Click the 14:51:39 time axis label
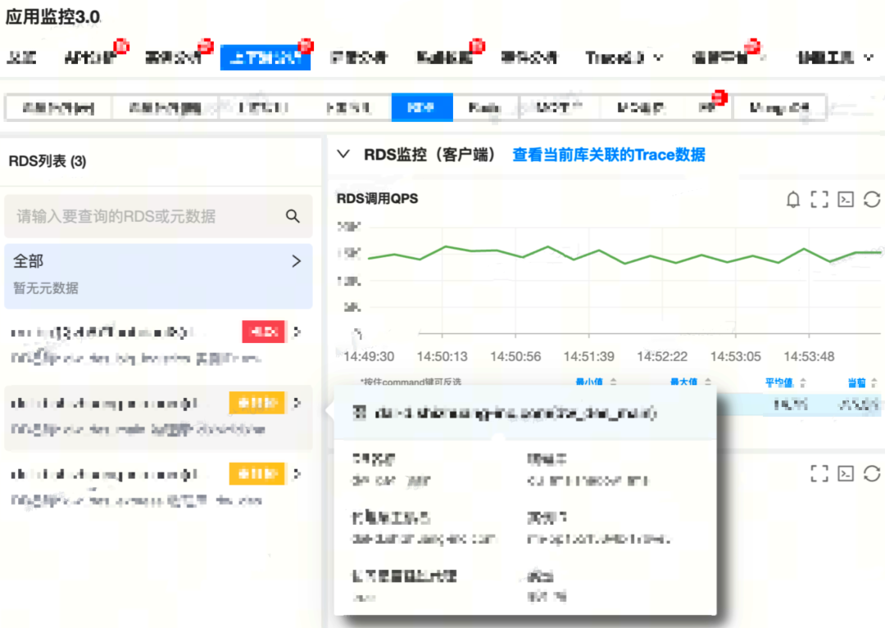 coord(588,356)
